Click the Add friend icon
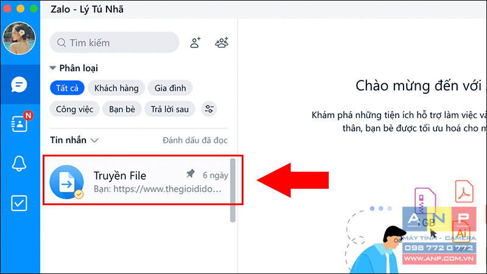 click(x=195, y=43)
